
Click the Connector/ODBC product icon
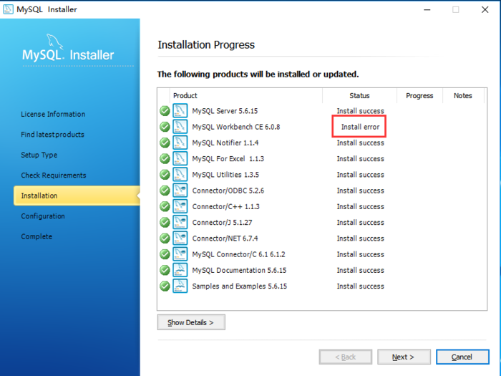pos(180,191)
